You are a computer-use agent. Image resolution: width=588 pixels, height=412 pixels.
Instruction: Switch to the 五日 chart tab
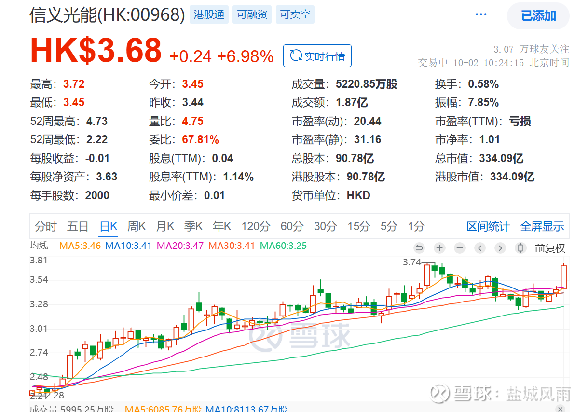pos(78,226)
